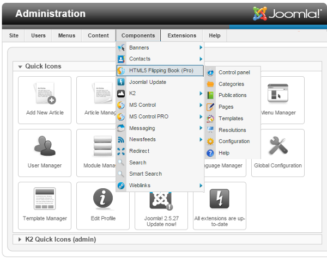Expand K2 Quick Icons (admin) panel
This screenshot has height=259, width=327.
pos(20,239)
